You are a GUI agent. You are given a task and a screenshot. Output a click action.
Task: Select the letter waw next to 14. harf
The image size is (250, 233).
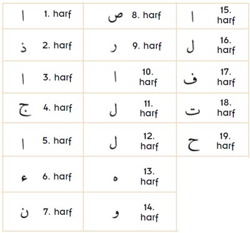[116, 214]
